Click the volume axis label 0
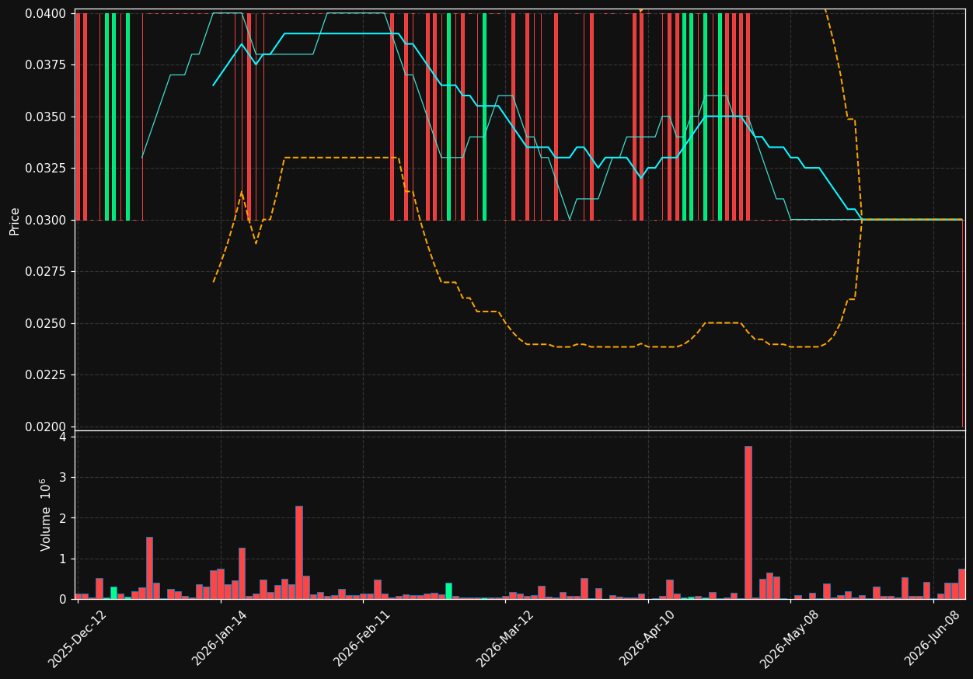Viewport: 973px width, 679px height. (x=63, y=599)
